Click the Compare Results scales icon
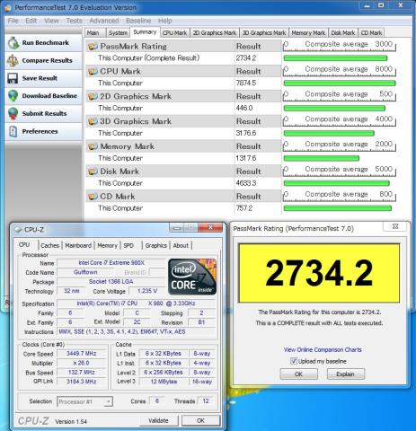 click(13, 60)
